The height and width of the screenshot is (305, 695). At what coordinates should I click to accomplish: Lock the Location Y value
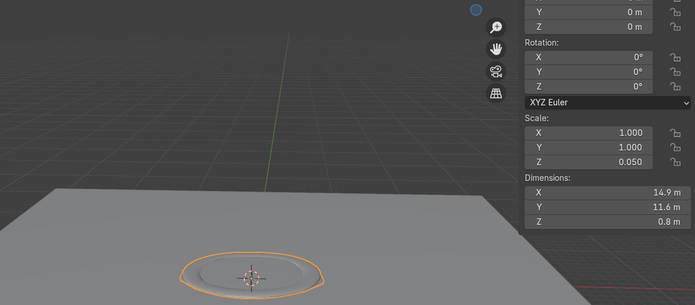tap(676, 12)
